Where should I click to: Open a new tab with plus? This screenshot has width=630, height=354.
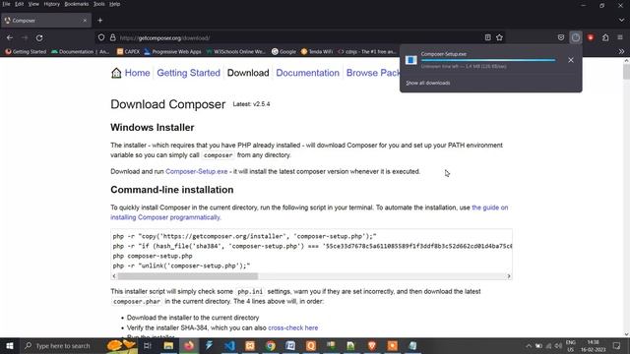(100, 20)
